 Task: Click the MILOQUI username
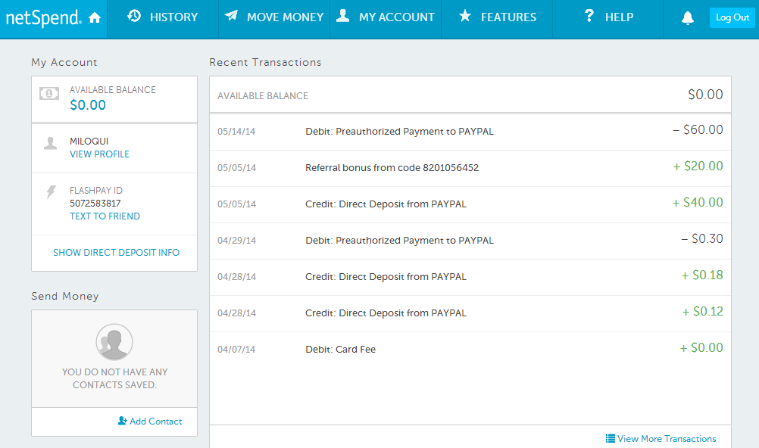(x=89, y=142)
